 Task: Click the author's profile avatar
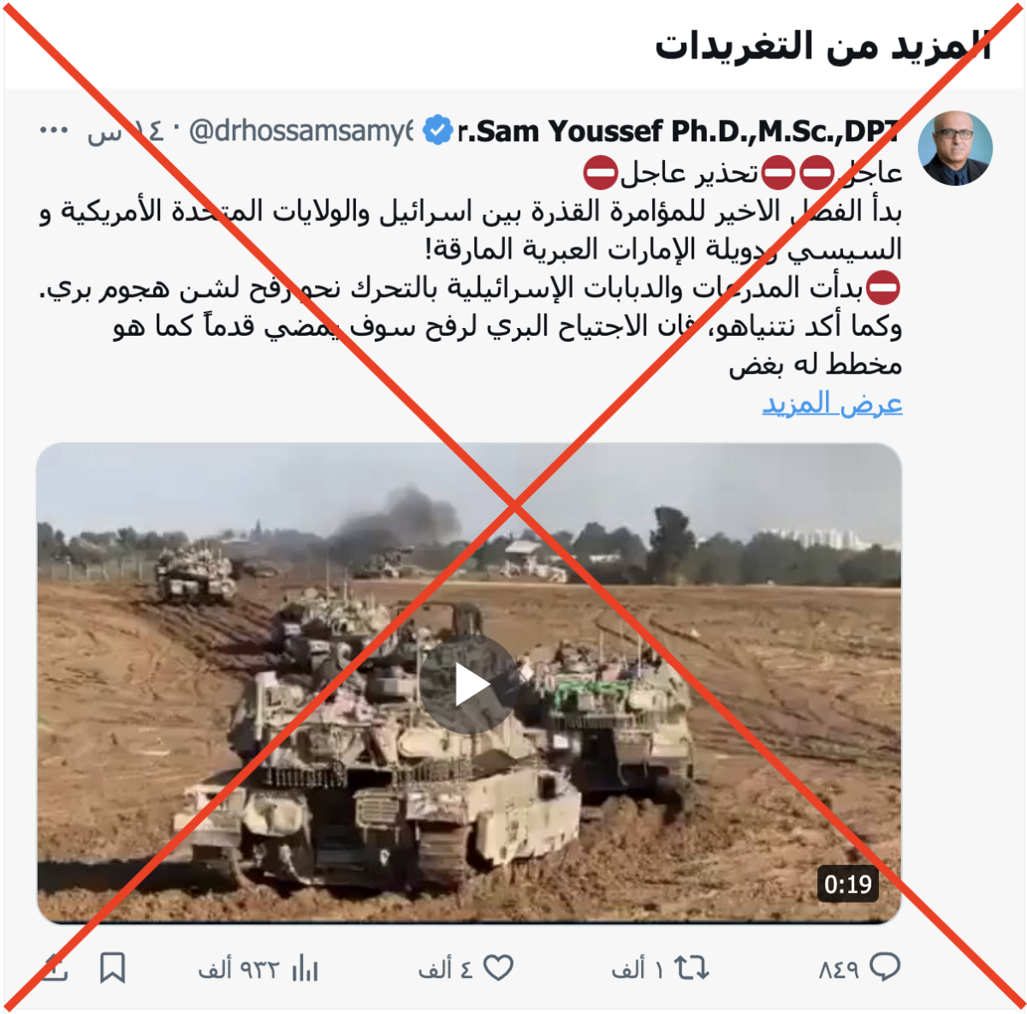(955, 148)
